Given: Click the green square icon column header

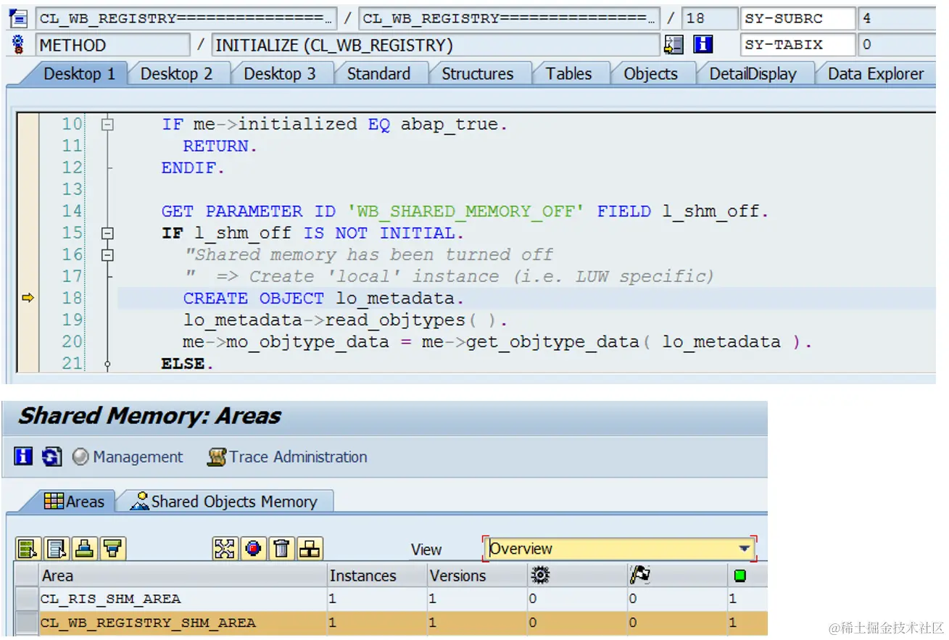Looking at the screenshot, I should pyautogui.click(x=747, y=575).
